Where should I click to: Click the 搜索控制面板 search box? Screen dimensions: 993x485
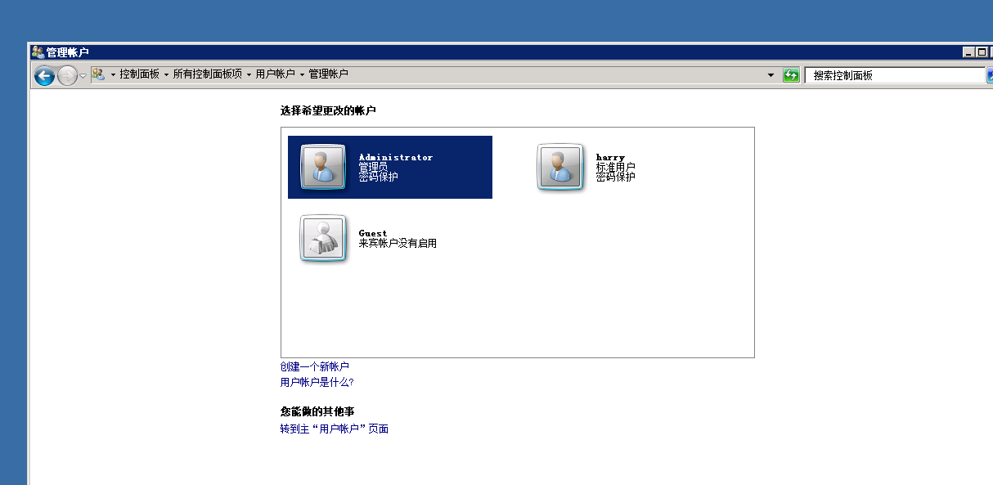click(x=895, y=75)
